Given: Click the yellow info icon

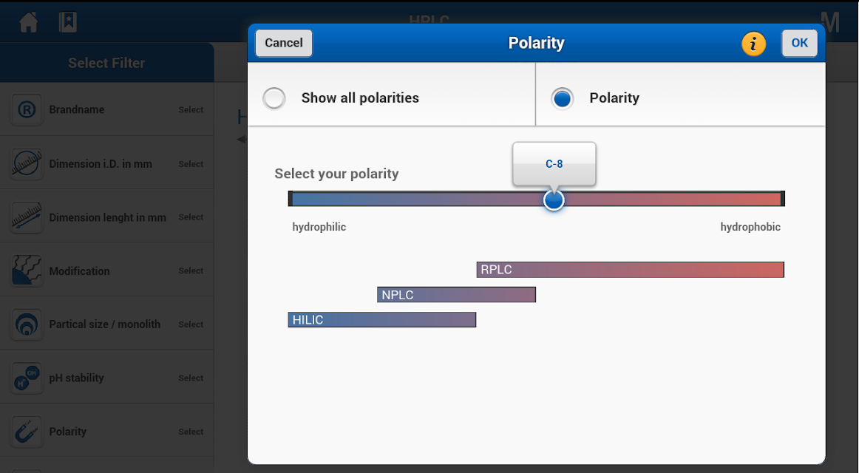Looking at the screenshot, I should (753, 44).
